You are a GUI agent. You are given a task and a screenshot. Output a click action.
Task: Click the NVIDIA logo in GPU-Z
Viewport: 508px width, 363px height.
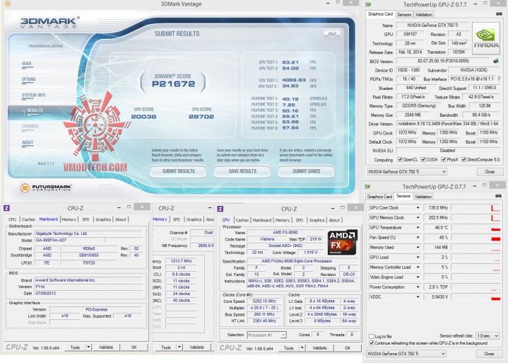(486, 39)
